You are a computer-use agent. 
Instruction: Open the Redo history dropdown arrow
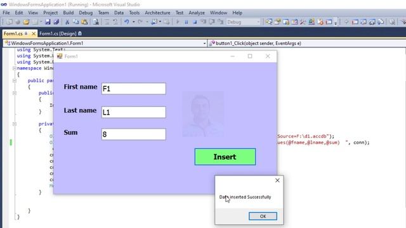click(x=147, y=22)
